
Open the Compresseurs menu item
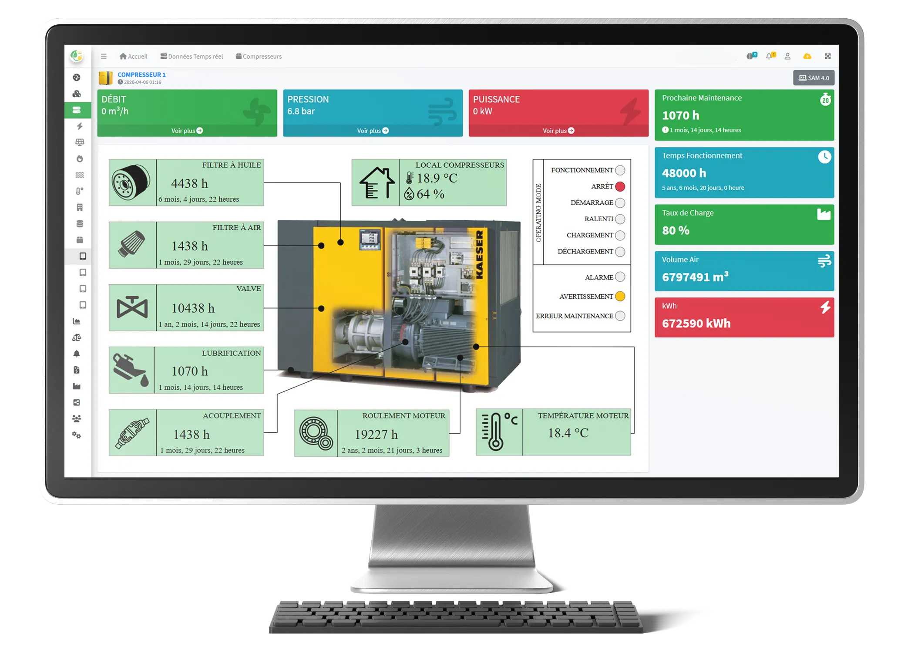tap(259, 56)
